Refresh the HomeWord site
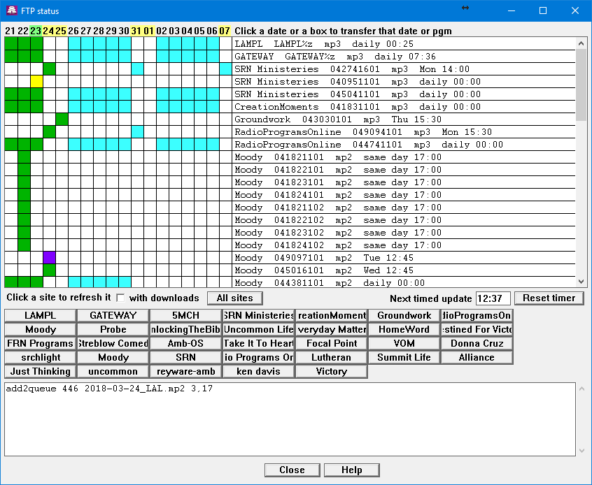 [404, 329]
